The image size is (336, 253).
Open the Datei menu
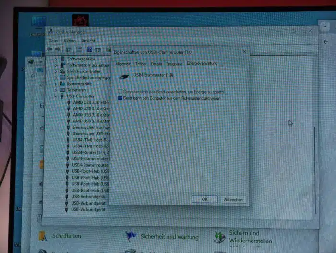[53, 40]
